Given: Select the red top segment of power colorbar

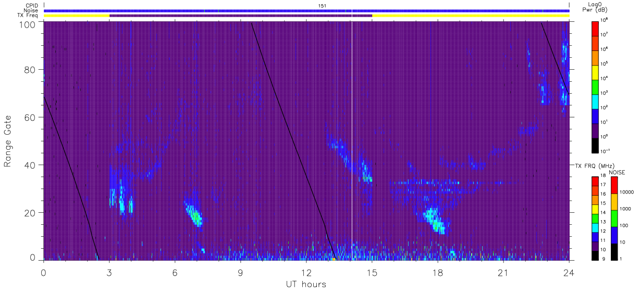Looking at the screenshot, I should click(x=595, y=28).
